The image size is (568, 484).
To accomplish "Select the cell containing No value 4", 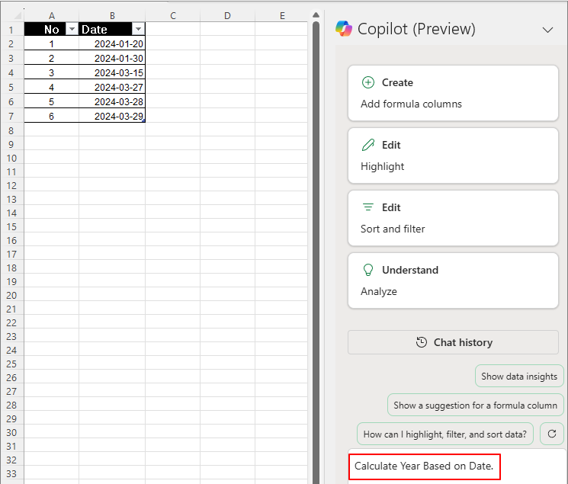I will 51,87.
